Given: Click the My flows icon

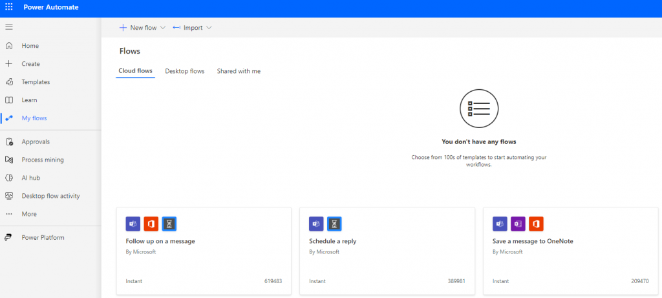Looking at the screenshot, I should click(9, 118).
